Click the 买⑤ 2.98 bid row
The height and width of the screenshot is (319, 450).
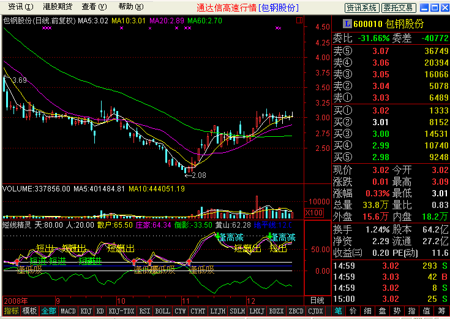(391, 157)
